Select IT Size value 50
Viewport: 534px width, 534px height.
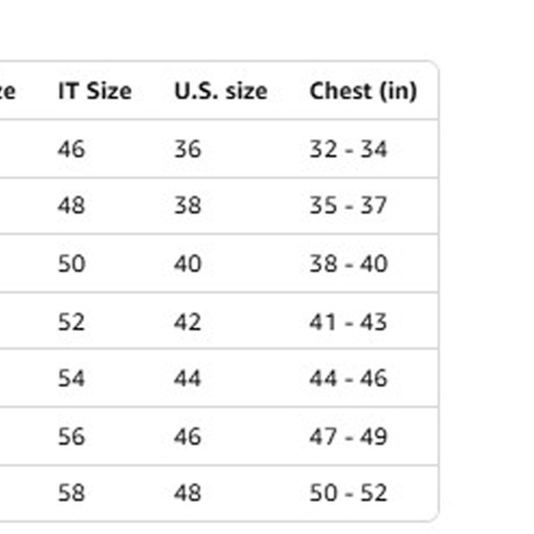click(71, 263)
